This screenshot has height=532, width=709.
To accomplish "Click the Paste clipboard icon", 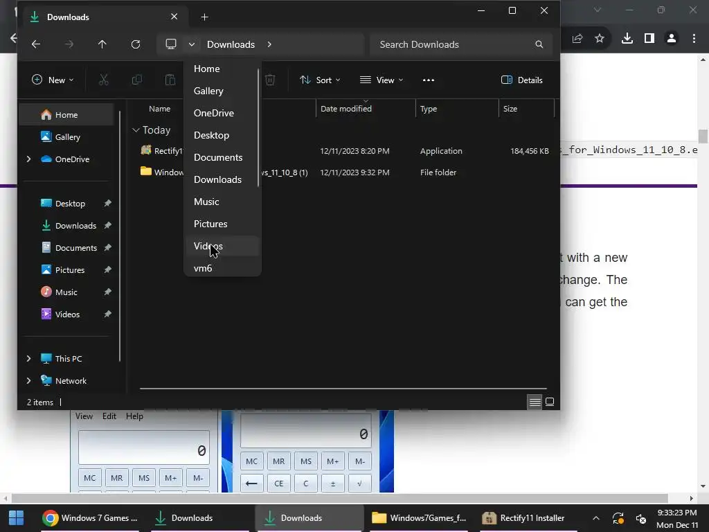I will (x=170, y=80).
